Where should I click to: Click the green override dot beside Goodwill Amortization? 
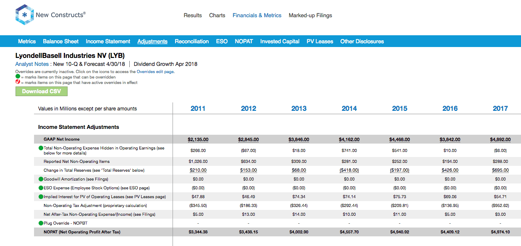[x=41, y=179]
